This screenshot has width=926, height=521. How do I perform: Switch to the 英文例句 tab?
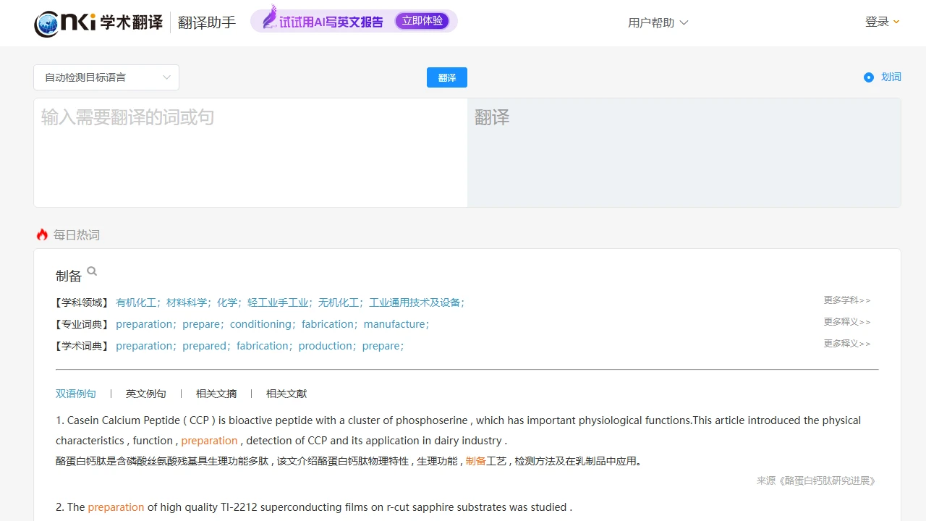145,393
